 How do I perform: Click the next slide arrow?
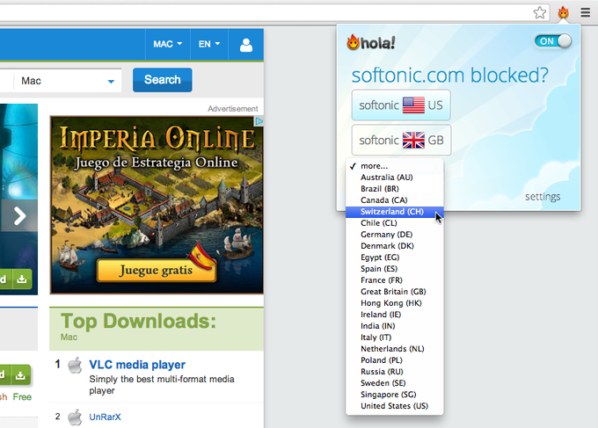[x=19, y=215]
